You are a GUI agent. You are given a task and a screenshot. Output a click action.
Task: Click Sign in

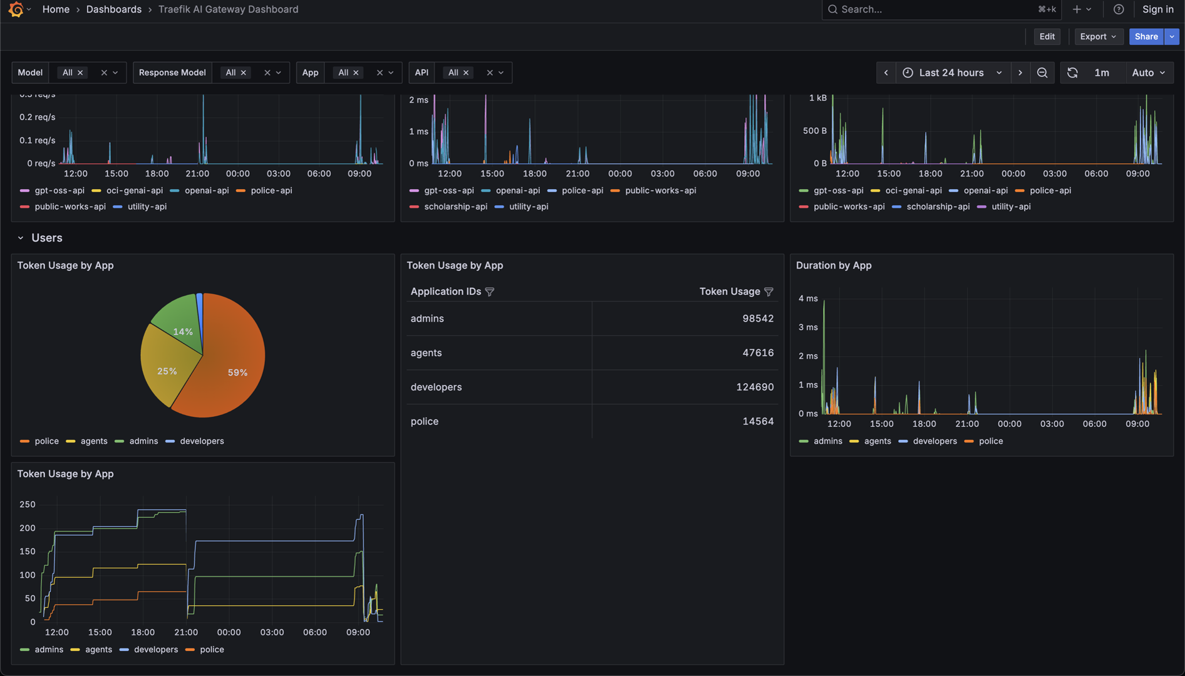(x=1157, y=9)
